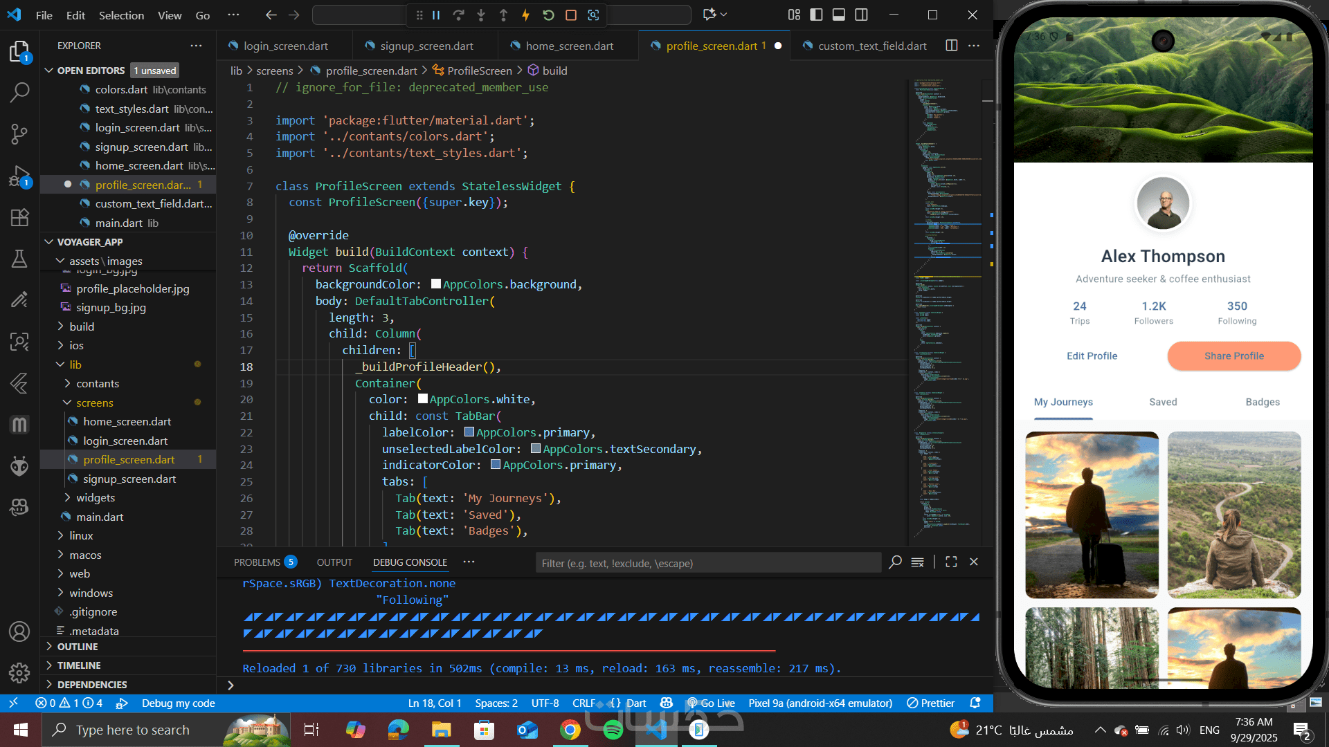Toggle the primary side bar layout icon
1329x747 pixels.
[816, 15]
